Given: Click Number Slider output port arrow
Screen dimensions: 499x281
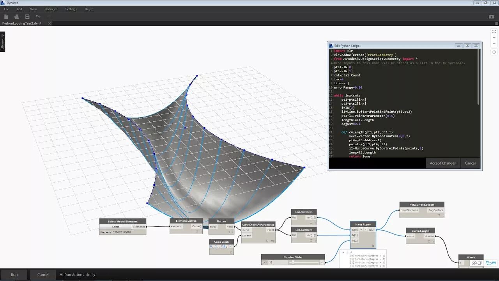Looking at the screenshot, I should coord(322,262).
